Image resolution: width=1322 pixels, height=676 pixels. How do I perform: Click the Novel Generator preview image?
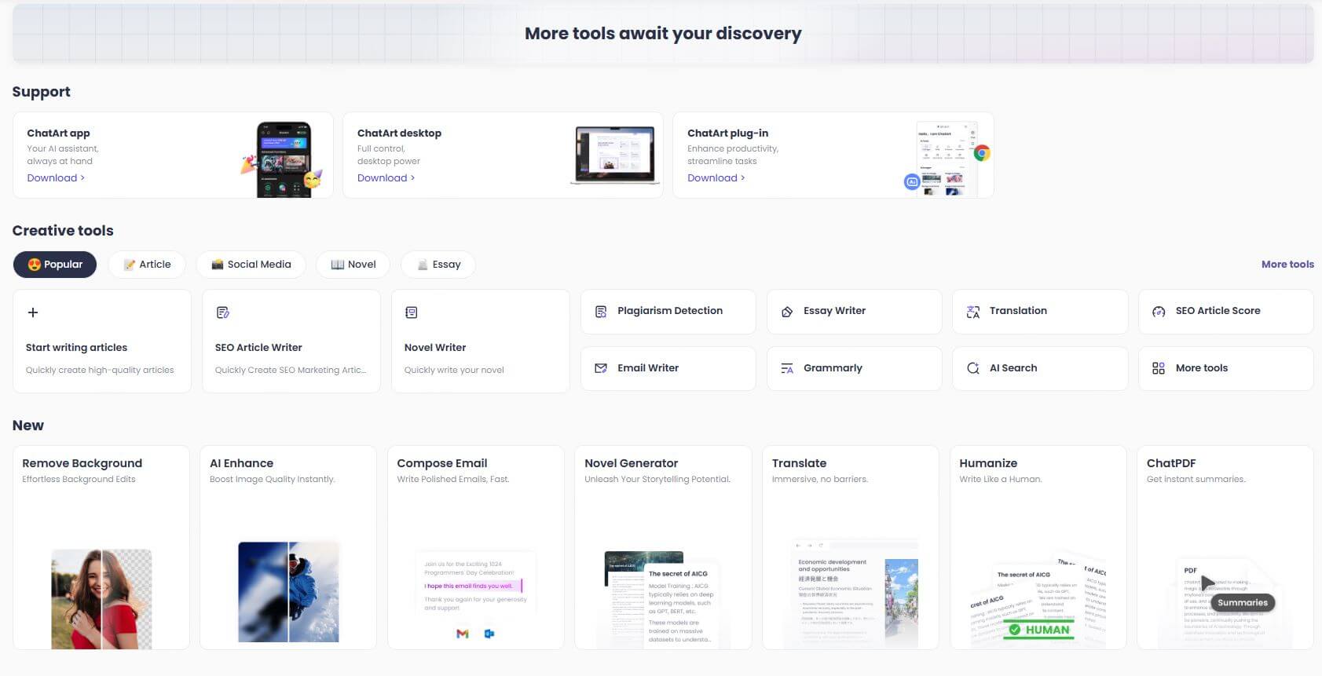[661, 600]
